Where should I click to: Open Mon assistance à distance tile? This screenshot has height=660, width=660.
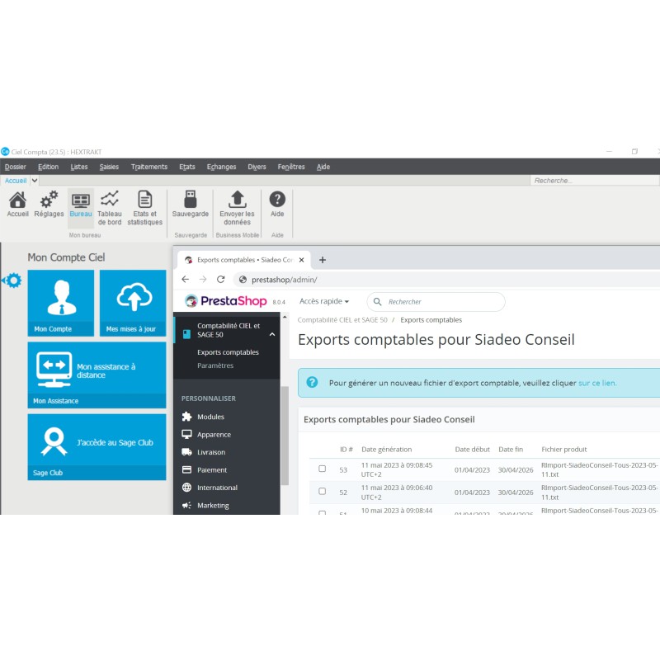[97, 375]
